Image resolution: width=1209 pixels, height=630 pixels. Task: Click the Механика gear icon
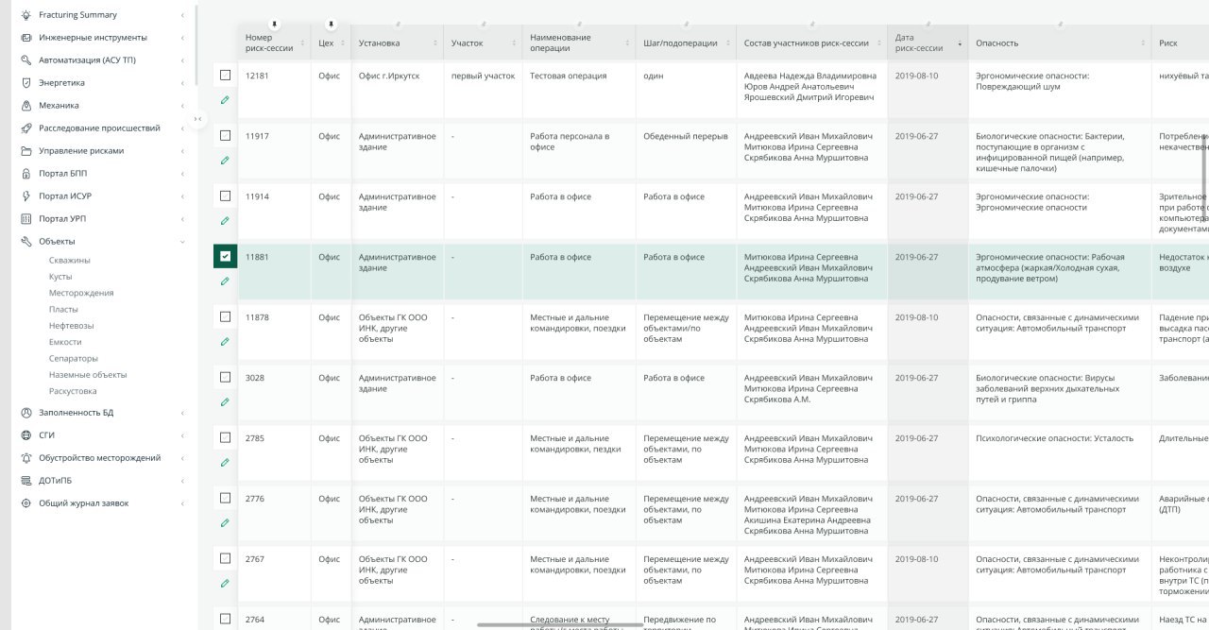(26, 106)
